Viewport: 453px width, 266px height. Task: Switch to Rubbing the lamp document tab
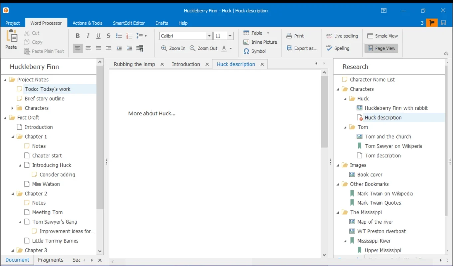click(x=134, y=64)
